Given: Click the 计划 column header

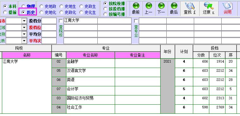Looking at the screenshot, I should [x=184, y=52].
